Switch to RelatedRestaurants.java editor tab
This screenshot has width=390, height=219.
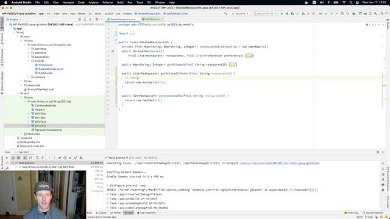(x=122, y=19)
